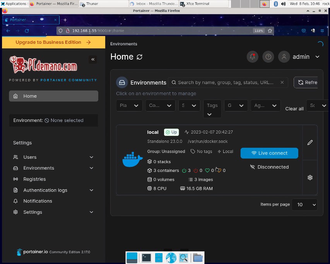Open the Connection type filter dropdown
This screenshot has width=330, height=264.
coord(161,105)
